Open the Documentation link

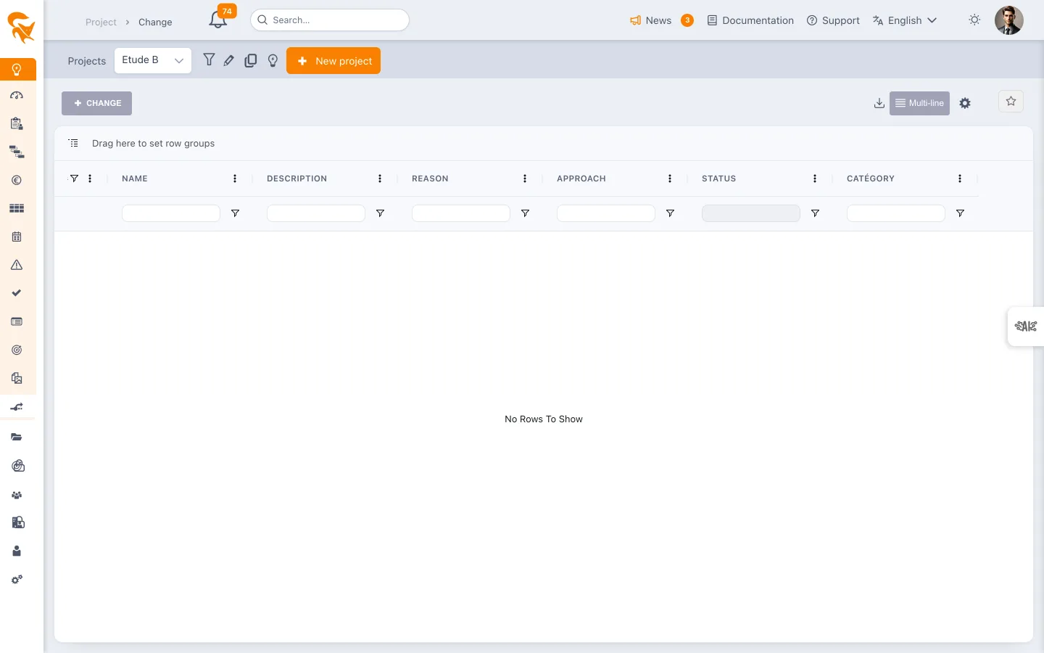coord(750,20)
